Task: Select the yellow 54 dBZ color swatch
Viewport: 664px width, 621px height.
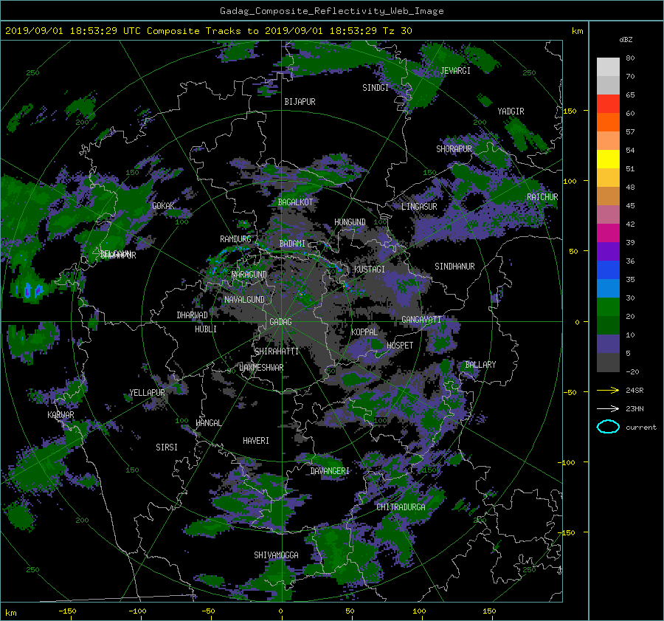Action: (608, 159)
